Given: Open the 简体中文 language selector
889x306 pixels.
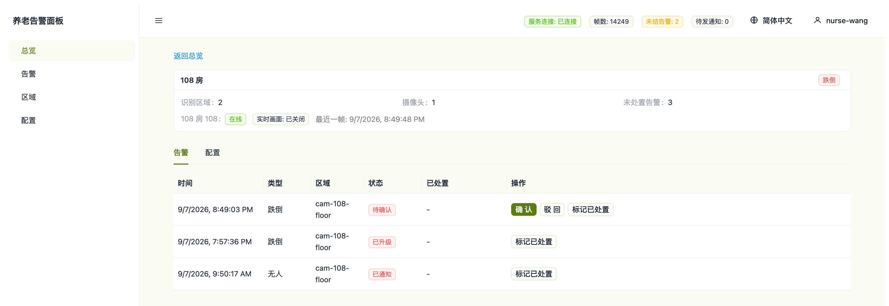Looking at the screenshot, I should pos(771,21).
